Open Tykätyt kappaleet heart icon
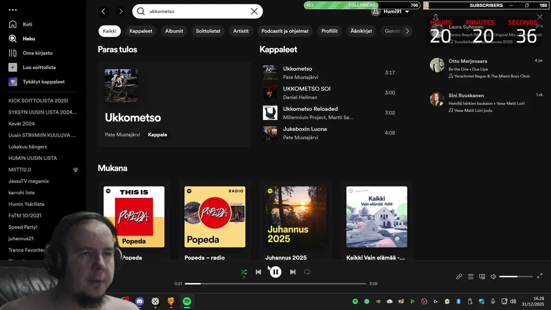 (13, 81)
